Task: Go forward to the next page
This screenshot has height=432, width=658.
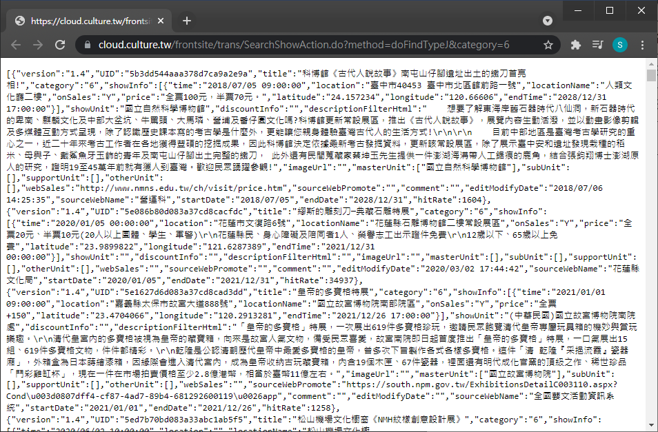Action: pos(38,45)
